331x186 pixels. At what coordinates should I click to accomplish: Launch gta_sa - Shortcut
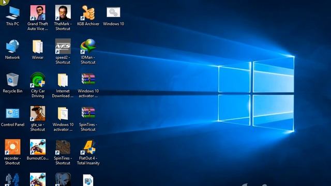tap(38, 114)
